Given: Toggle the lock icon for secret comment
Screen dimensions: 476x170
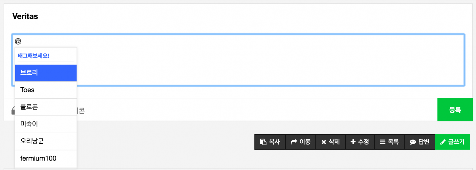Looking at the screenshot, I should (x=13, y=111).
